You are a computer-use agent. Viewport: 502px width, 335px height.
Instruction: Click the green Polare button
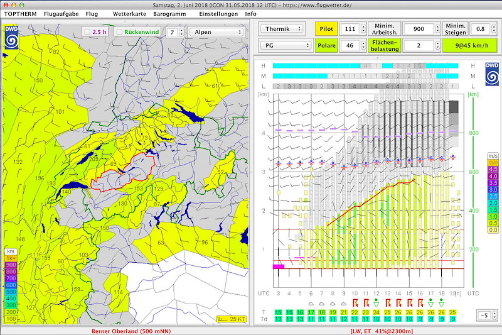pos(326,45)
